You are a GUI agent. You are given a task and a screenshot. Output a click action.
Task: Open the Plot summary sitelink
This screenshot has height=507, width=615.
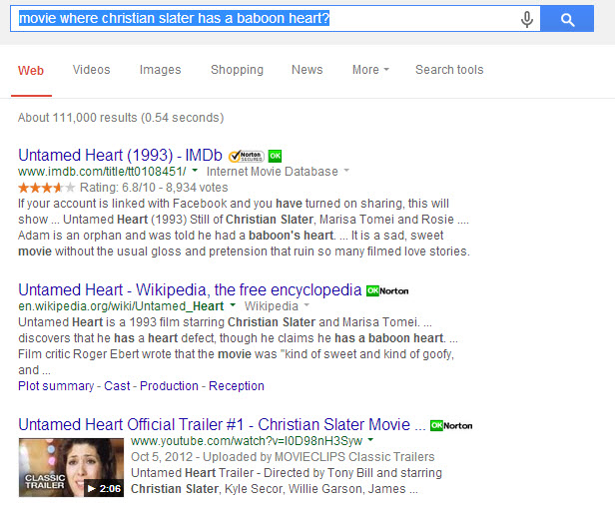[x=56, y=386]
